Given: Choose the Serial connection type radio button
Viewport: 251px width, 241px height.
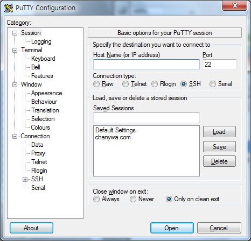Looking at the screenshot, I should (213, 84).
